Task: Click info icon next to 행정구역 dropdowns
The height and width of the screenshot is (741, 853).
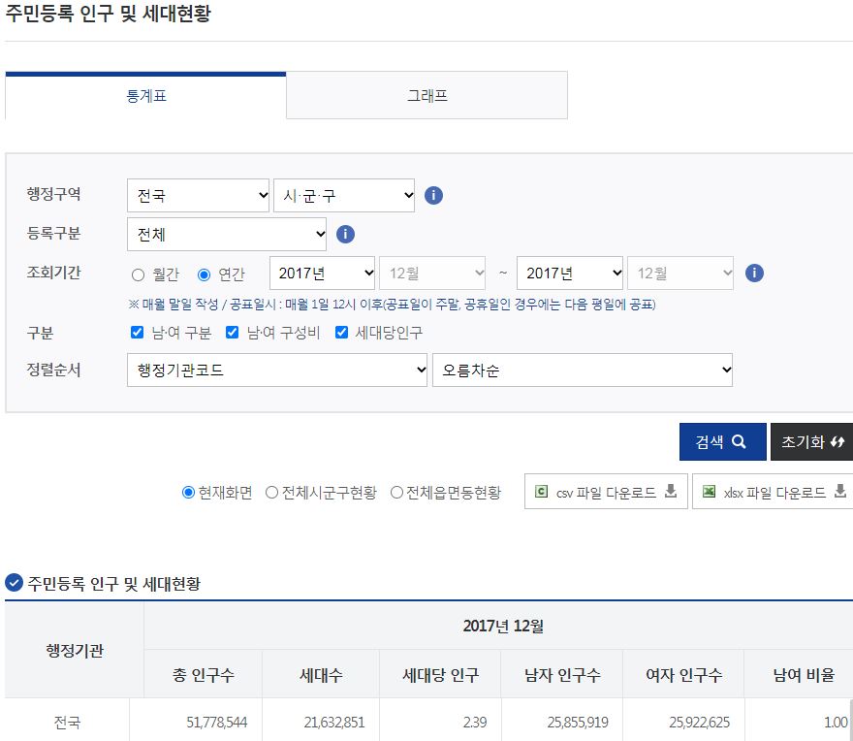Action: 433,195
